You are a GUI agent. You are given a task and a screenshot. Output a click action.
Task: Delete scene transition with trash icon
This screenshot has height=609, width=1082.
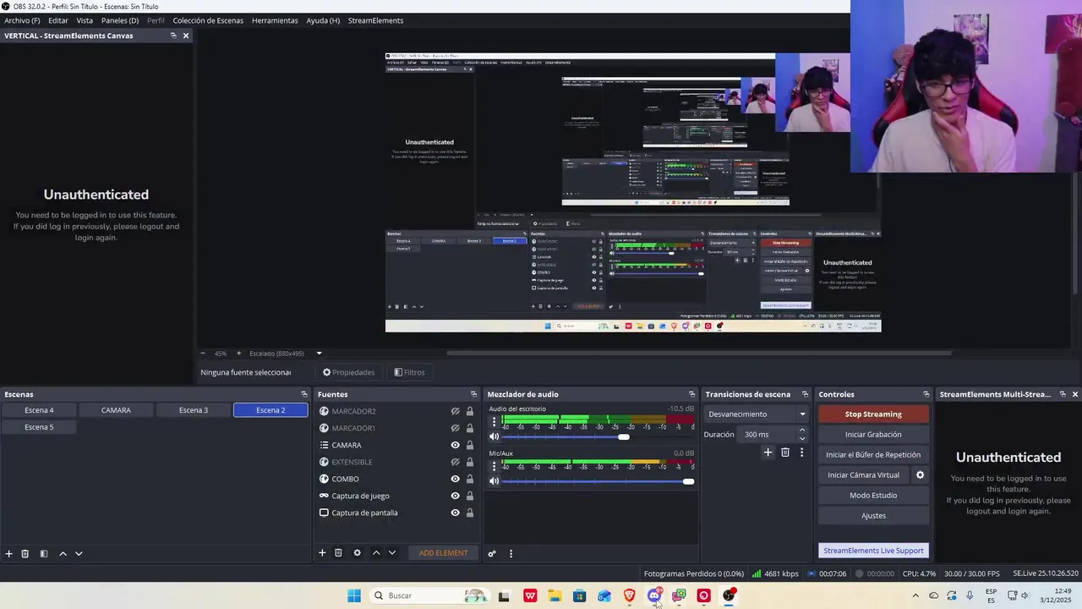[785, 453]
